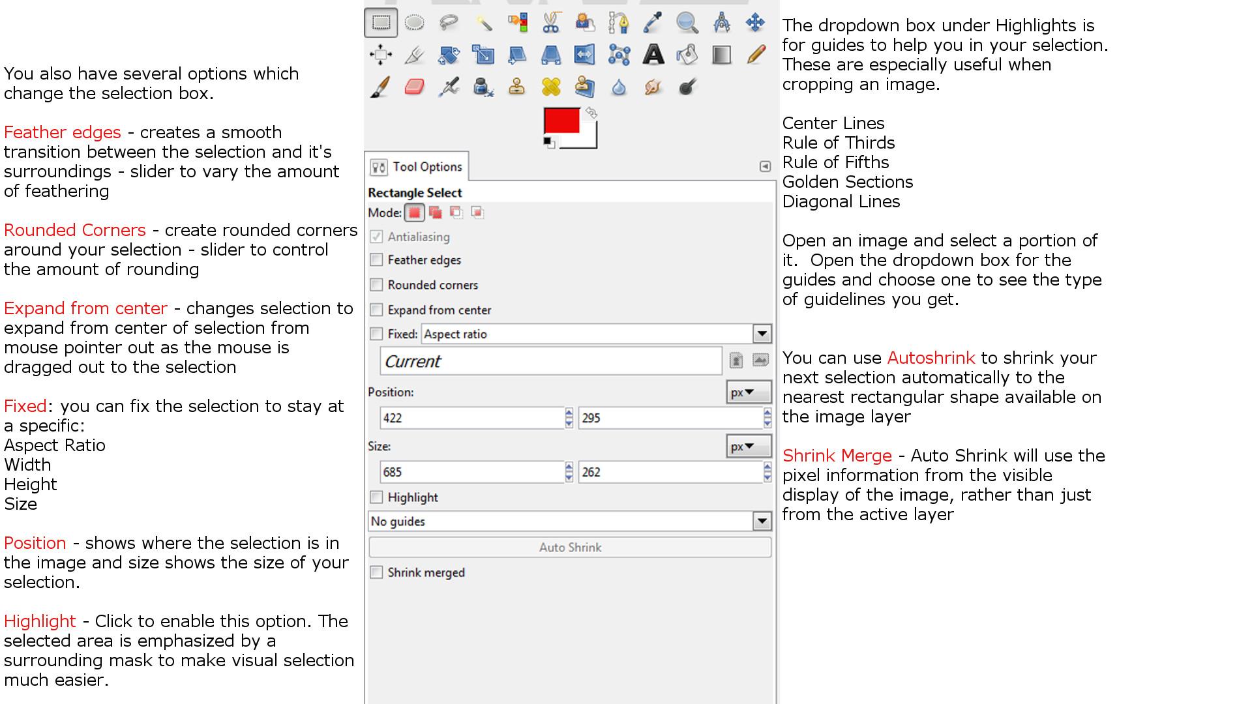Image resolution: width=1252 pixels, height=704 pixels.
Task: Choose the Paintbrush tool
Action: (381, 87)
